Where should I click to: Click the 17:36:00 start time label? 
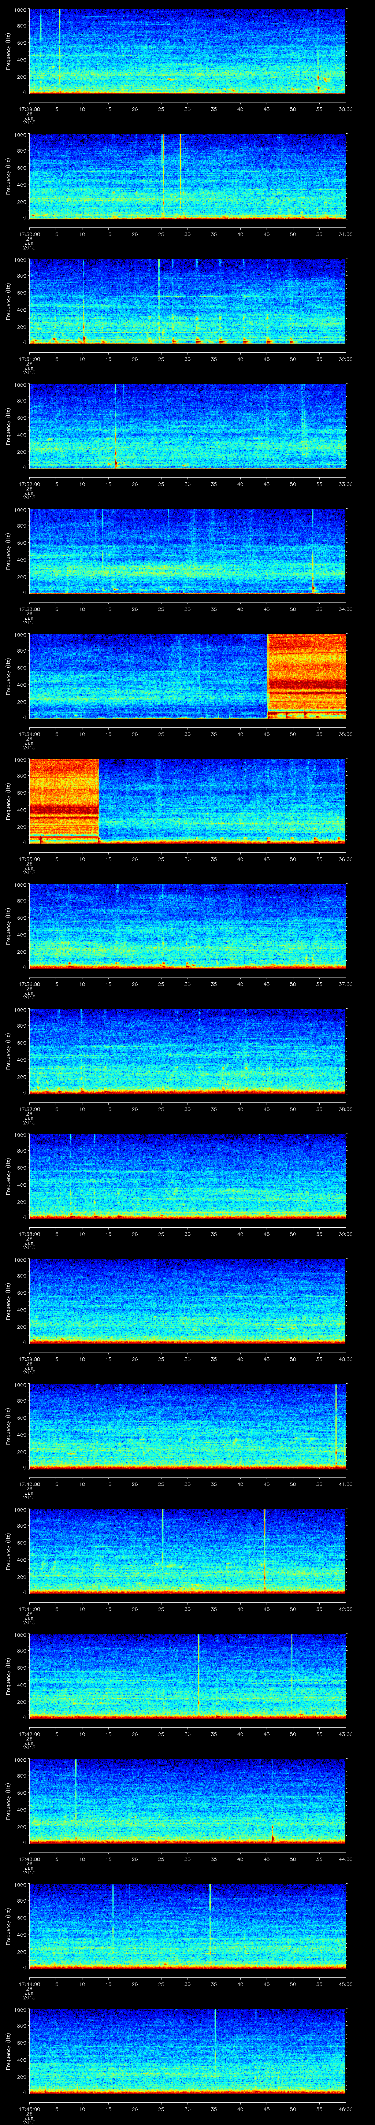click(29, 983)
